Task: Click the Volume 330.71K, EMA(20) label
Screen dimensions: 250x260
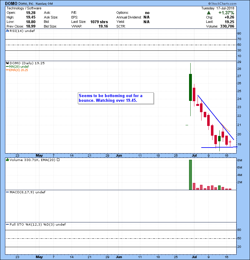Action: [32, 160]
